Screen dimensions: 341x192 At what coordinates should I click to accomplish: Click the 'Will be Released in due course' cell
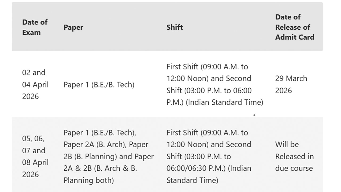[x=294, y=157]
